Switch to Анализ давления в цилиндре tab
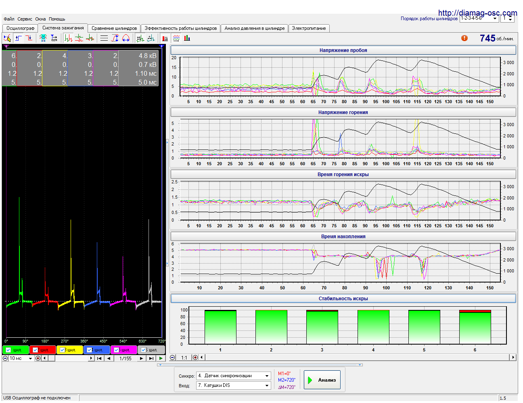523x403 pixels. (x=255, y=28)
